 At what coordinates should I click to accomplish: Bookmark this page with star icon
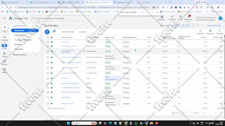(157, 7)
